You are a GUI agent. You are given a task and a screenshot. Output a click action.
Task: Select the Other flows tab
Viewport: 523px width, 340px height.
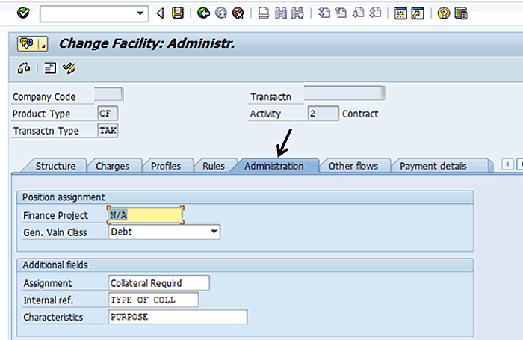tap(353, 166)
